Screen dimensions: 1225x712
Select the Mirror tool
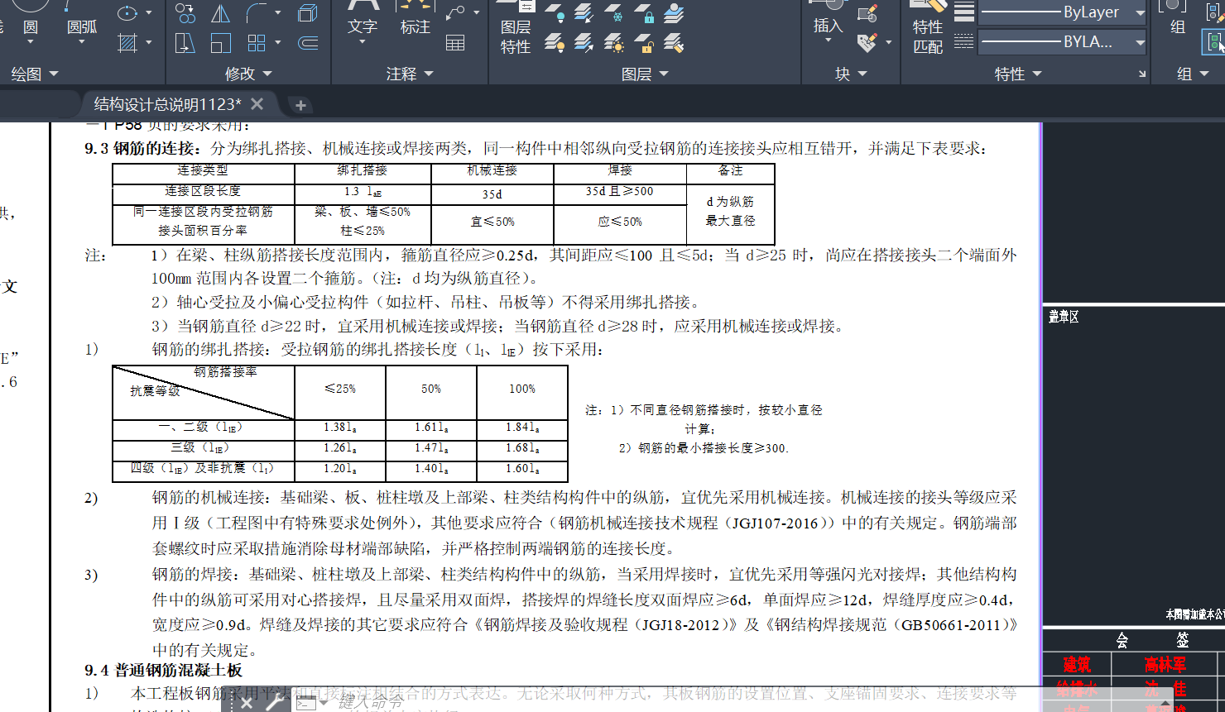pos(221,13)
